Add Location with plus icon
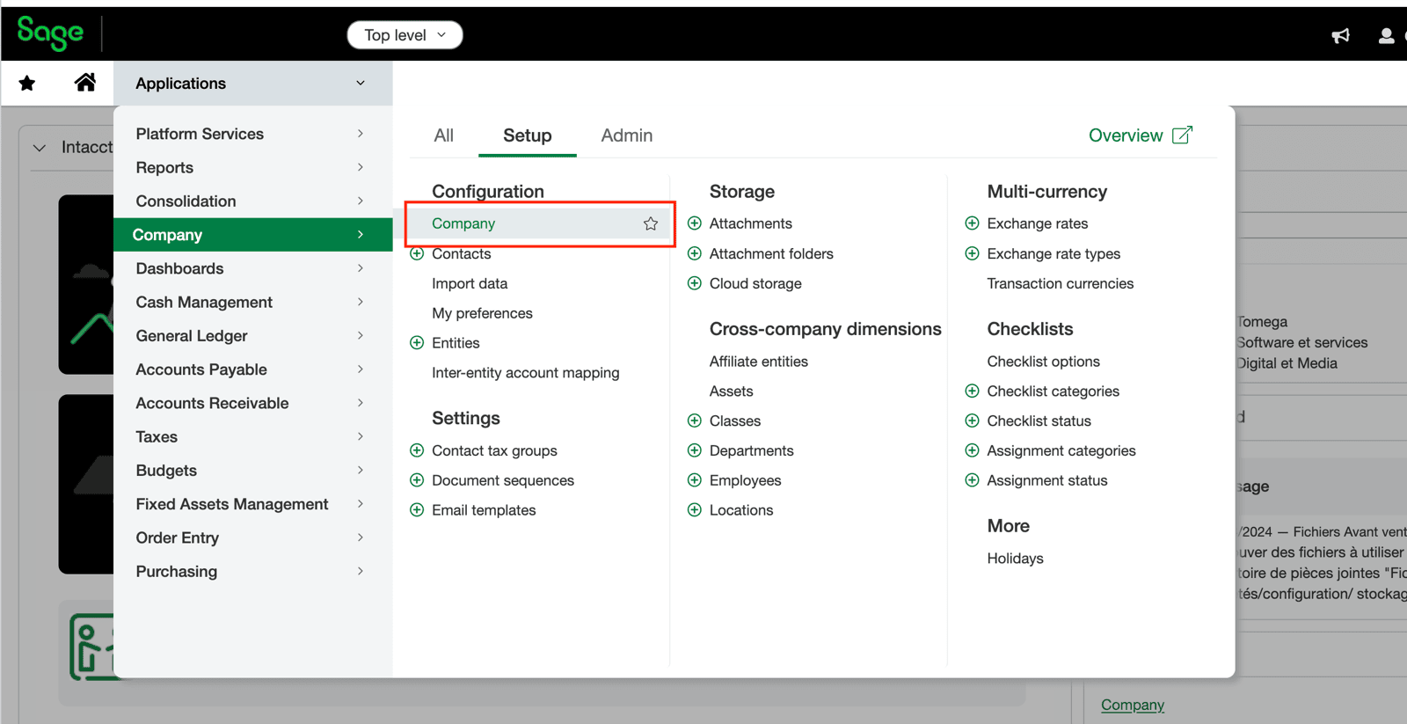Image resolution: width=1407 pixels, height=724 pixels. coord(695,510)
